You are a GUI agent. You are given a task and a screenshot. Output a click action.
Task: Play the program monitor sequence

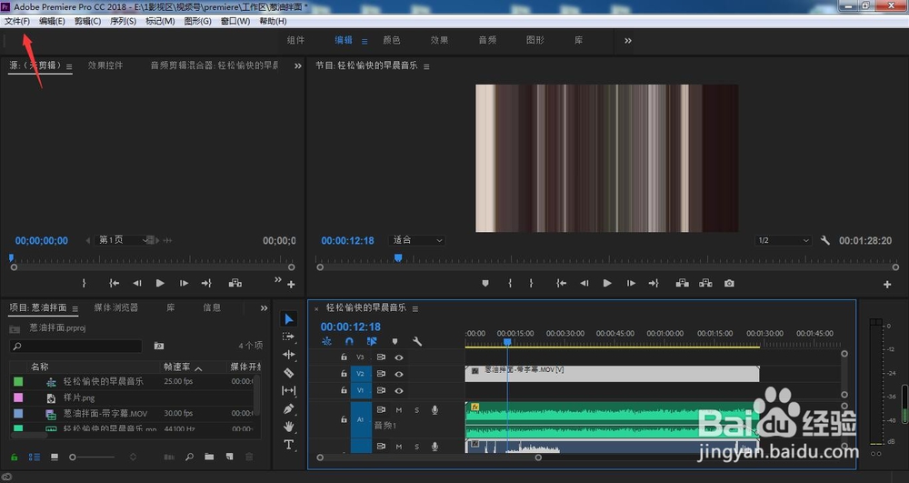[607, 284]
